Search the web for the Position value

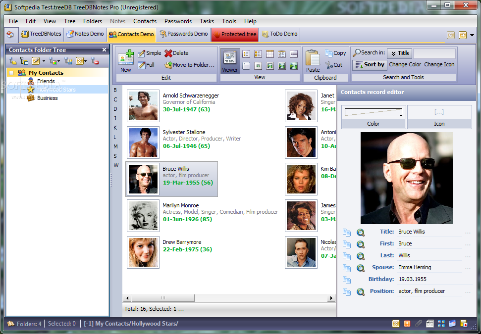[x=361, y=292]
